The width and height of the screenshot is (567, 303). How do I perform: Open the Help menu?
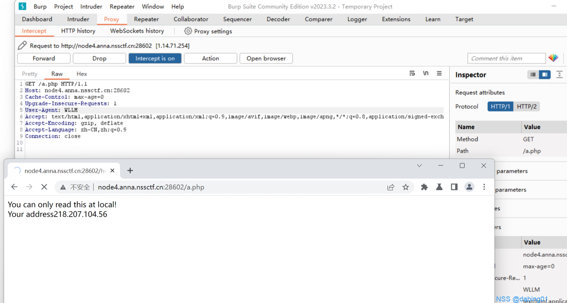point(178,7)
